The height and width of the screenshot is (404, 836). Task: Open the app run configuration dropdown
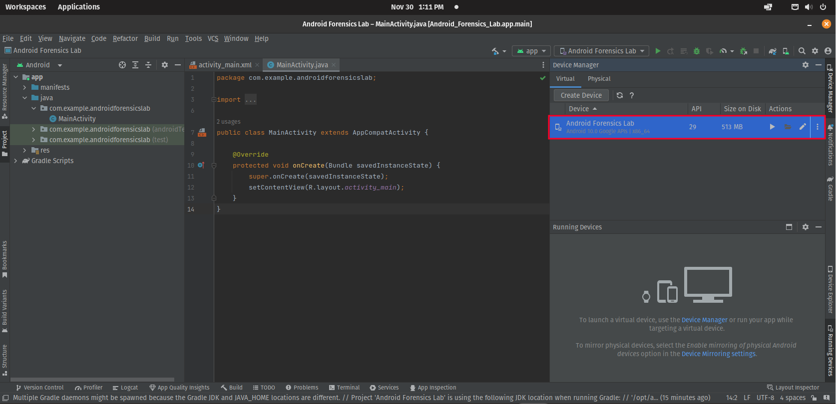[531, 51]
